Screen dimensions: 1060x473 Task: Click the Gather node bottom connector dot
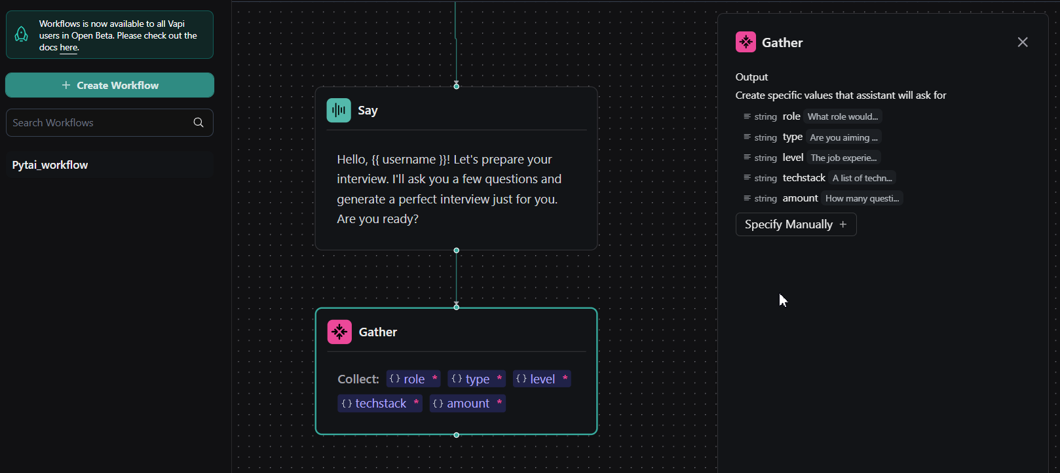[x=457, y=435]
